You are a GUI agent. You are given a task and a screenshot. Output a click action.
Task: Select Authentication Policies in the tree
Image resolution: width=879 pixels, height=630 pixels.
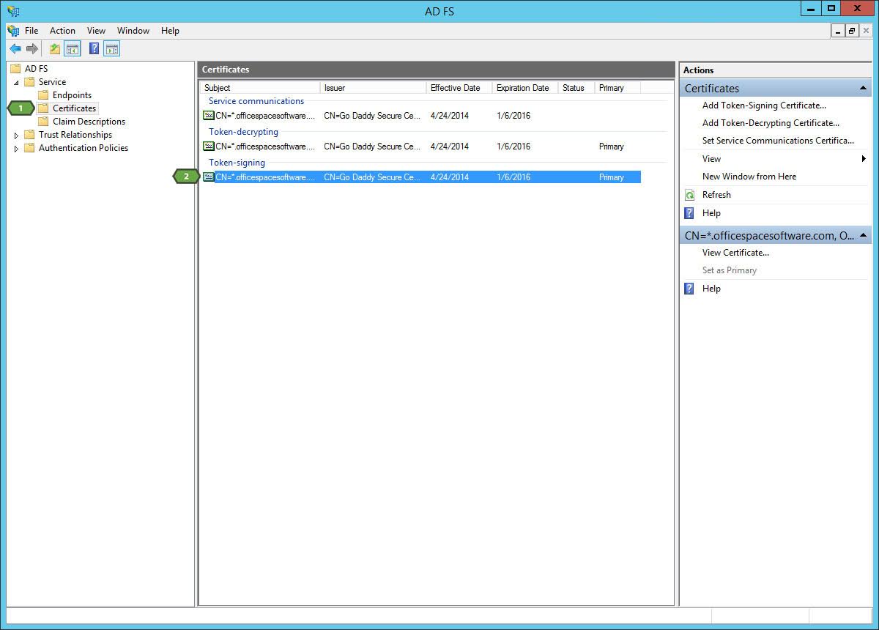click(x=84, y=148)
